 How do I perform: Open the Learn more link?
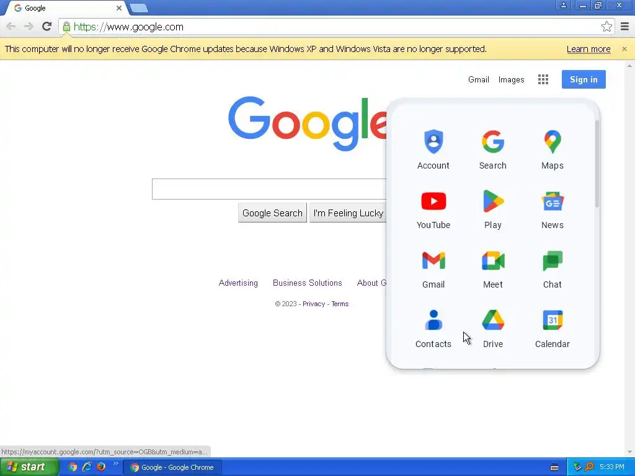tap(588, 49)
